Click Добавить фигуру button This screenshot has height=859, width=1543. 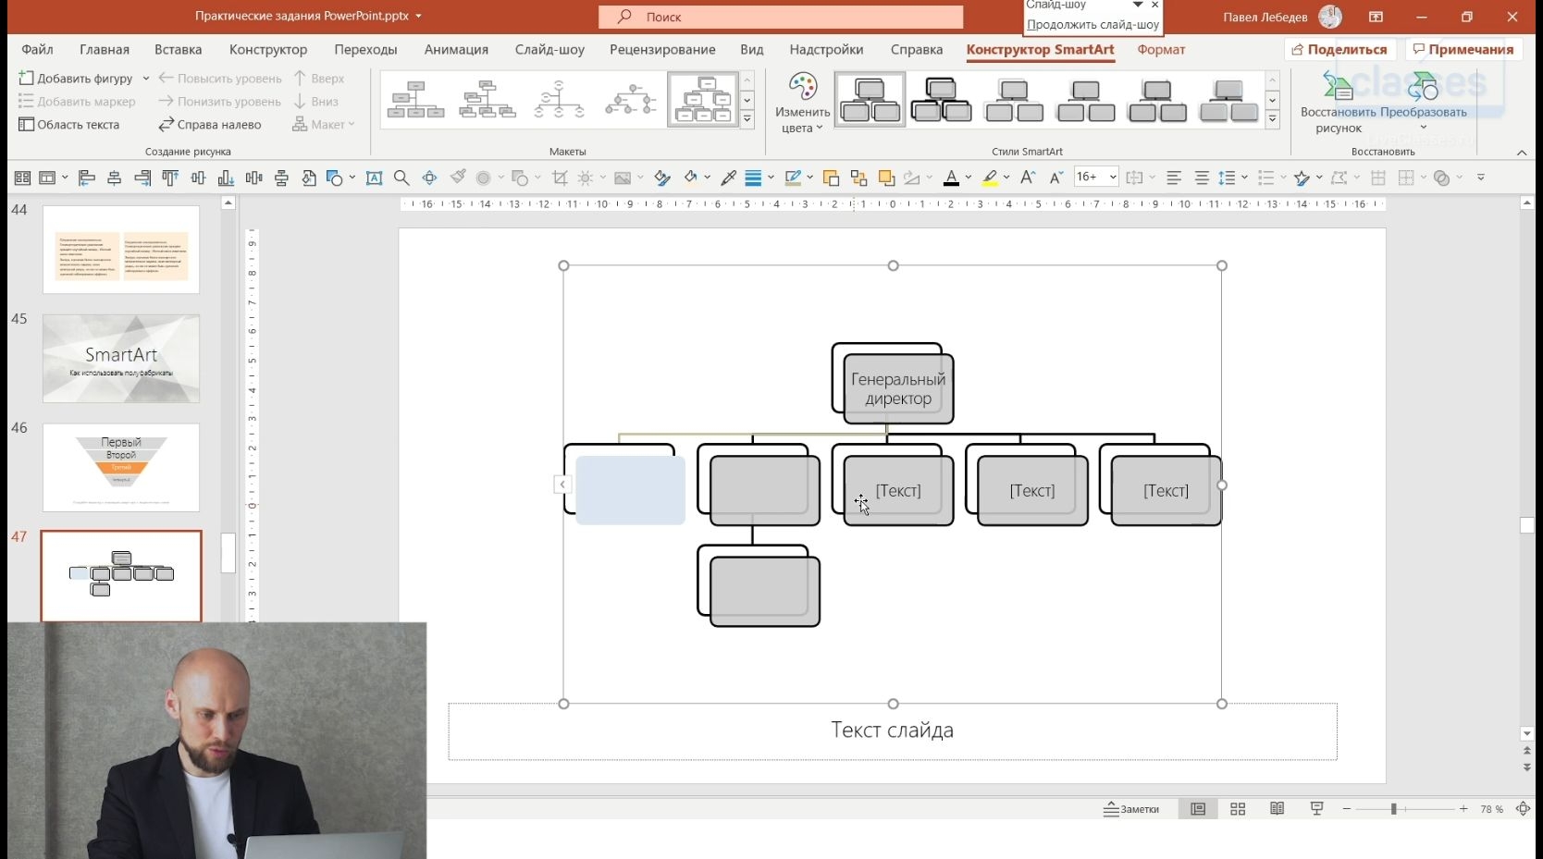point(76,79)
